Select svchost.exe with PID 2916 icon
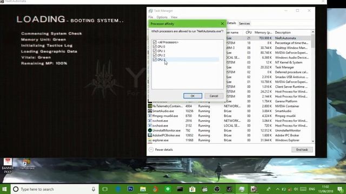The image size is (346, 194). point(150,121)
